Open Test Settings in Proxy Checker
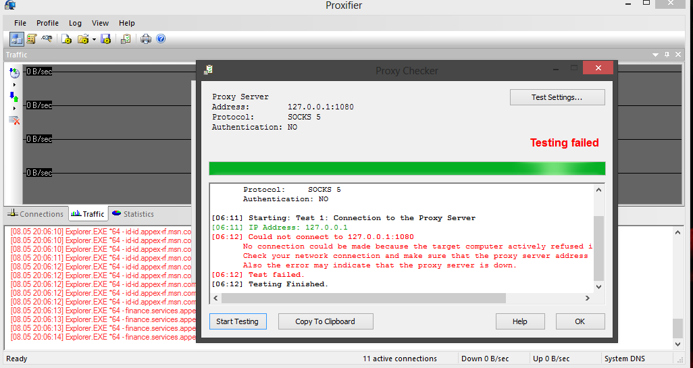The height and width of the screenshot is (368, 693). point(557,97)
